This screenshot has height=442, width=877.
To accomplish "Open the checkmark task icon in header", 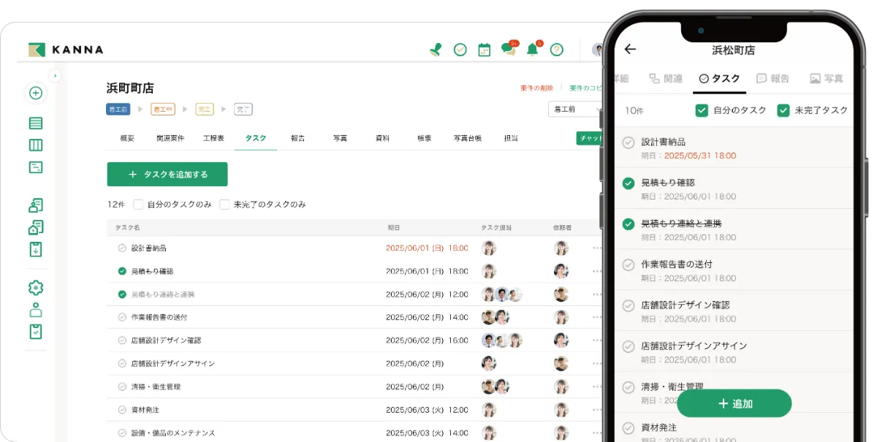I will (460, 50).
